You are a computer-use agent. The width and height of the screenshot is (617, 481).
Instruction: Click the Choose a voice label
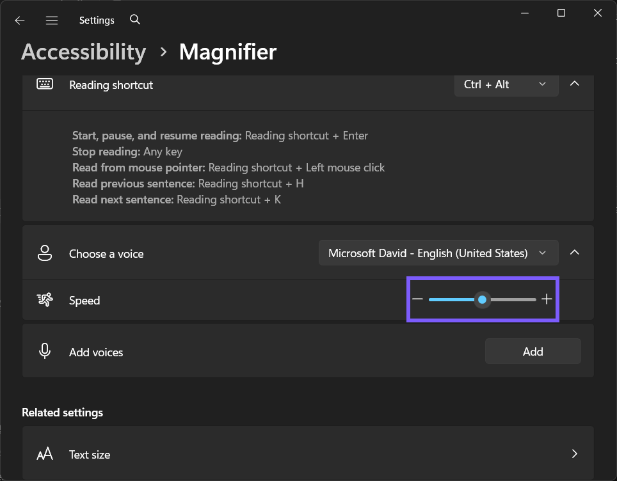[106, 254]
